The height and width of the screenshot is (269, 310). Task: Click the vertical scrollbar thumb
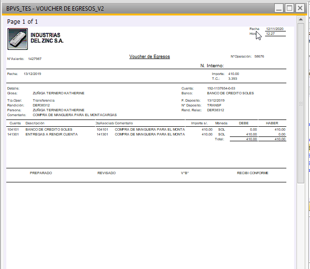click(301, 103)
